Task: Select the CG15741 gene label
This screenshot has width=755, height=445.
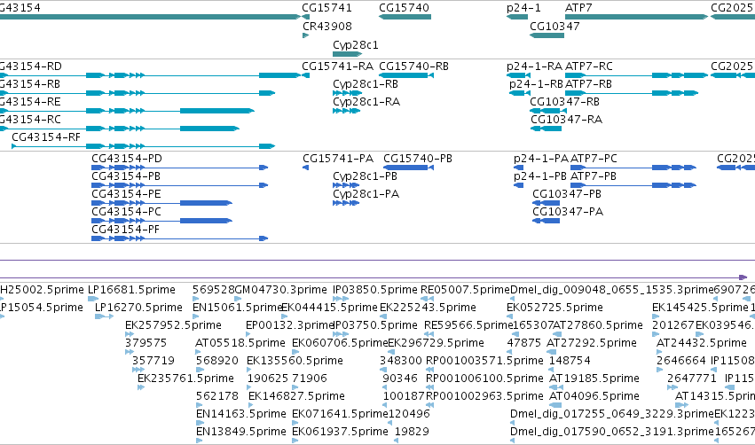Action: coord(327,8)
